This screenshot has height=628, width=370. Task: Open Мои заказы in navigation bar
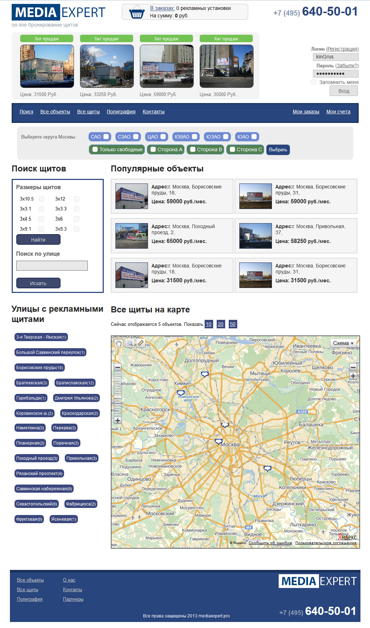click(306, 112)
